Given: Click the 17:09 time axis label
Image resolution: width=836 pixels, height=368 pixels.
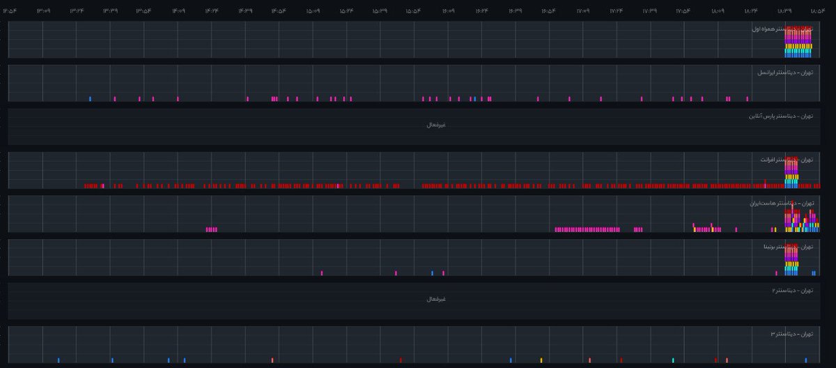Looking at the screenshot, I should [582, 11].
